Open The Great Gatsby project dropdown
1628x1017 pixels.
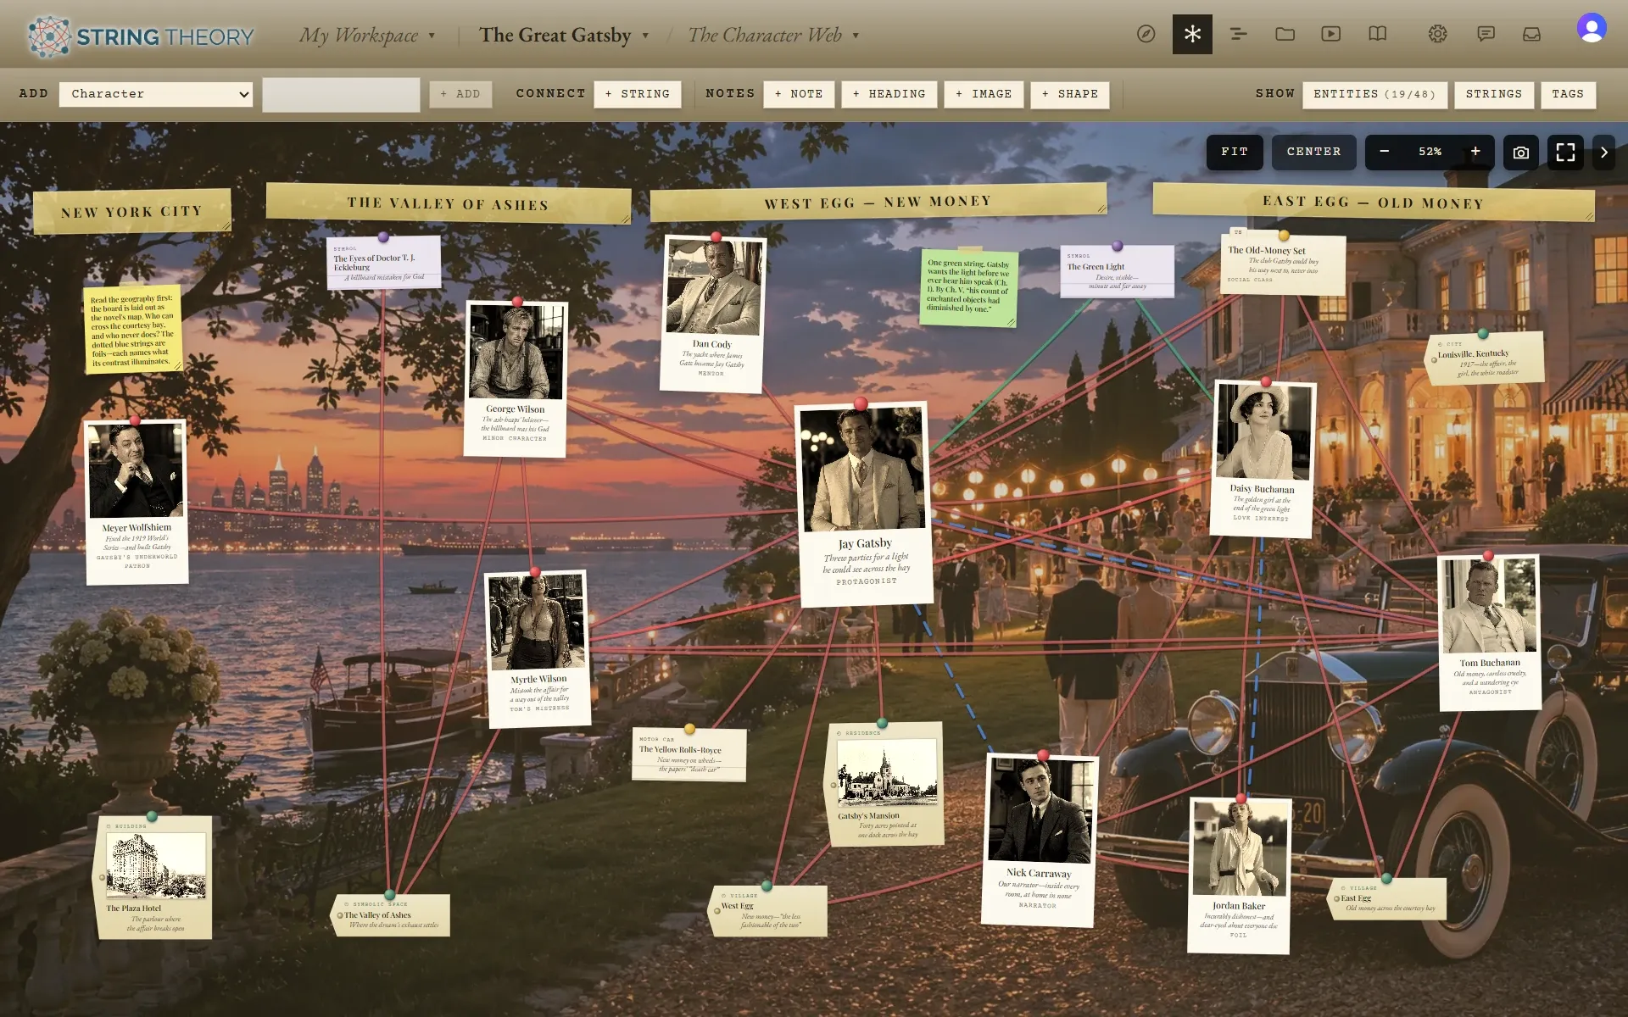tap(564, 36)
